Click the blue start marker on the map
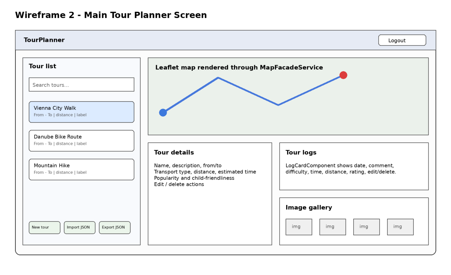 [x=163, y=113]
